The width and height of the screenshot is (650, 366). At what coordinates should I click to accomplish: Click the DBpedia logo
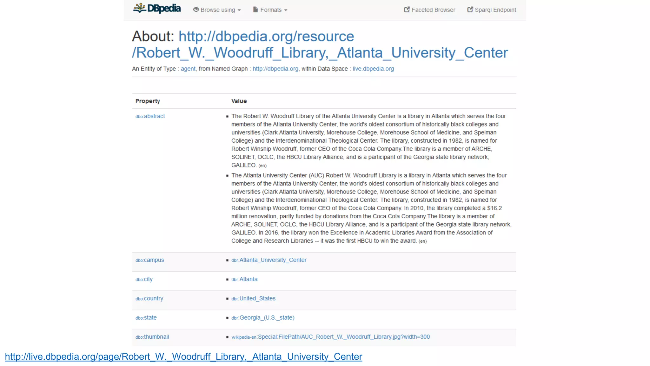(x=157, y=8)
